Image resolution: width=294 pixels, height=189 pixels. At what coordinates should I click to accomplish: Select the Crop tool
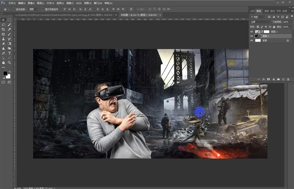[4, 29]
